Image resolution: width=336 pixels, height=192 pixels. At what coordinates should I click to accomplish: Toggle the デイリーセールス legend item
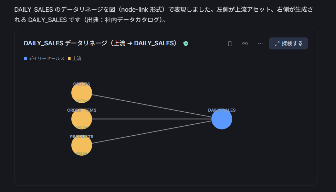(x=44, y=58)
